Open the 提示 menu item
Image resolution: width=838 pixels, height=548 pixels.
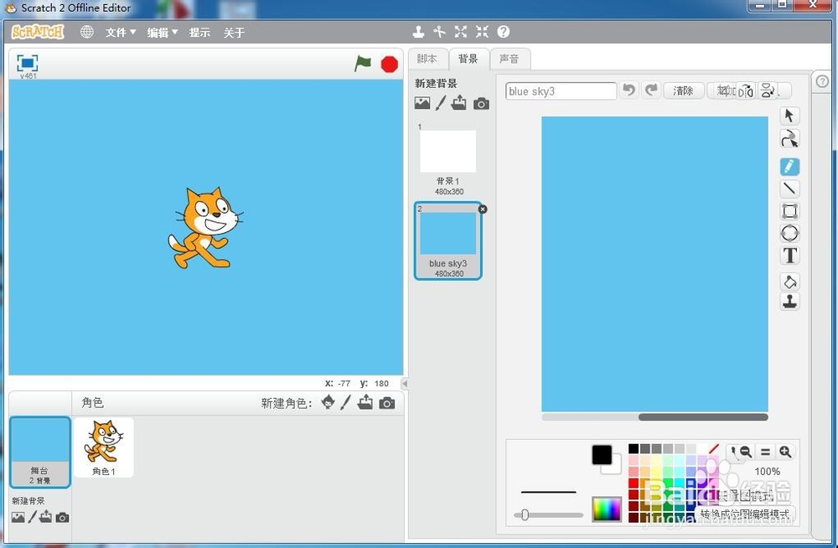click(199, 33)
